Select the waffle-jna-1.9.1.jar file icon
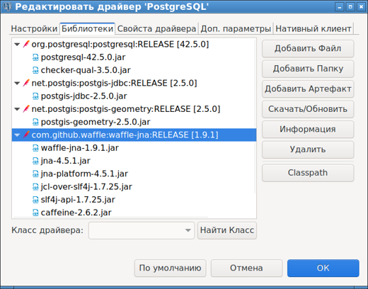Viewport: 368px width, 289px height. (x=35, y=148)
